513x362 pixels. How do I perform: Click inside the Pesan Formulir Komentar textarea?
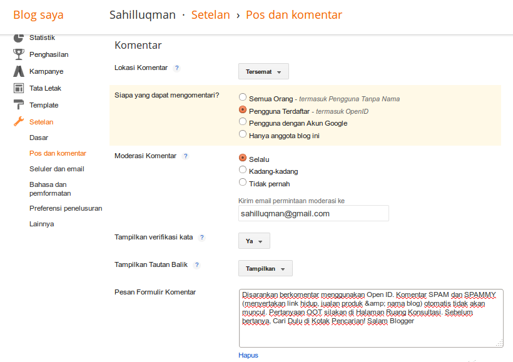coord(371,318)
